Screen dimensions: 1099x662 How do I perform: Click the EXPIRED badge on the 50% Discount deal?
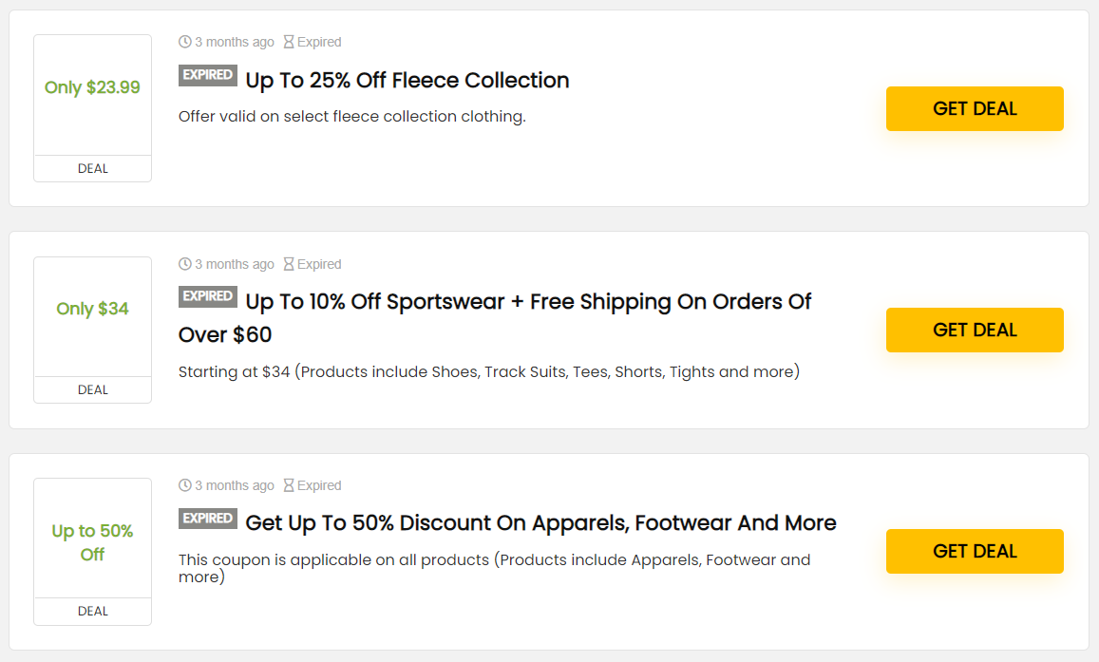(207, 519)
